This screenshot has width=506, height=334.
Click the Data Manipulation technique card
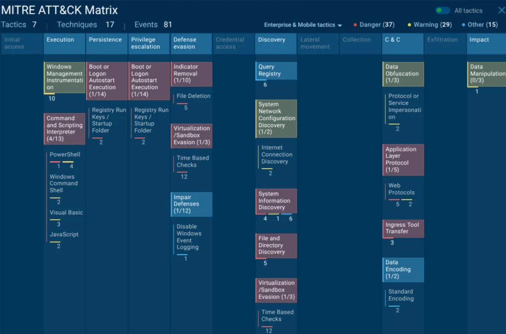coord(487,74)
